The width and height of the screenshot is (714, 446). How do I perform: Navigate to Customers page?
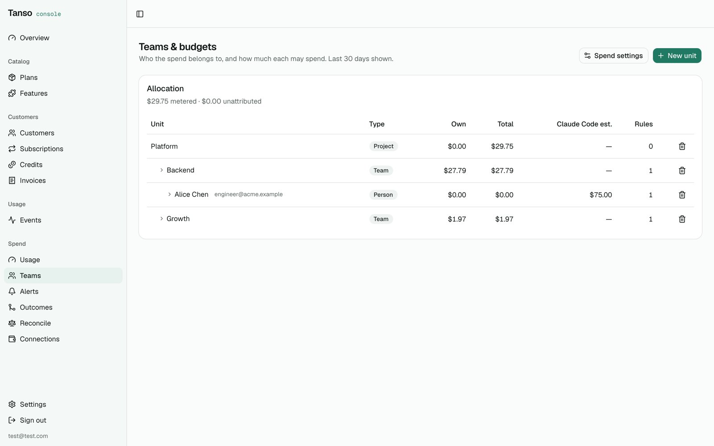click(63, 133)
